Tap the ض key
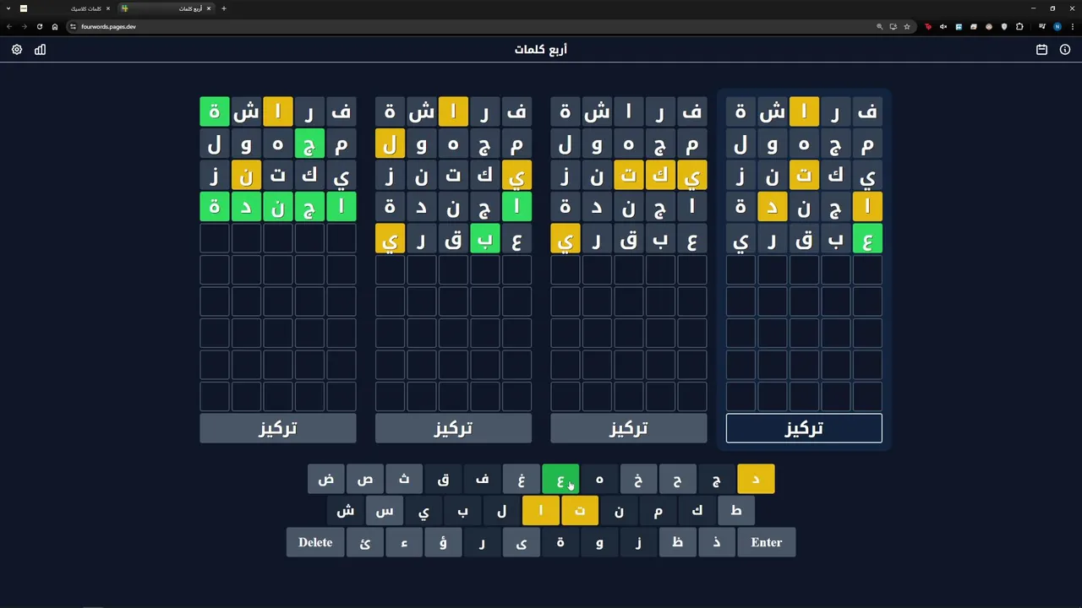Viewport: 1082px width, 608px height. [x=326, y=480]
